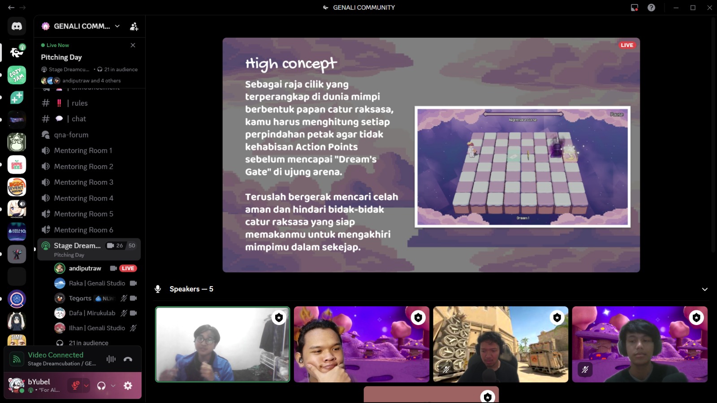Click Raka | Genali Studio participant
The image size is (717, 403).
[96, 283]
